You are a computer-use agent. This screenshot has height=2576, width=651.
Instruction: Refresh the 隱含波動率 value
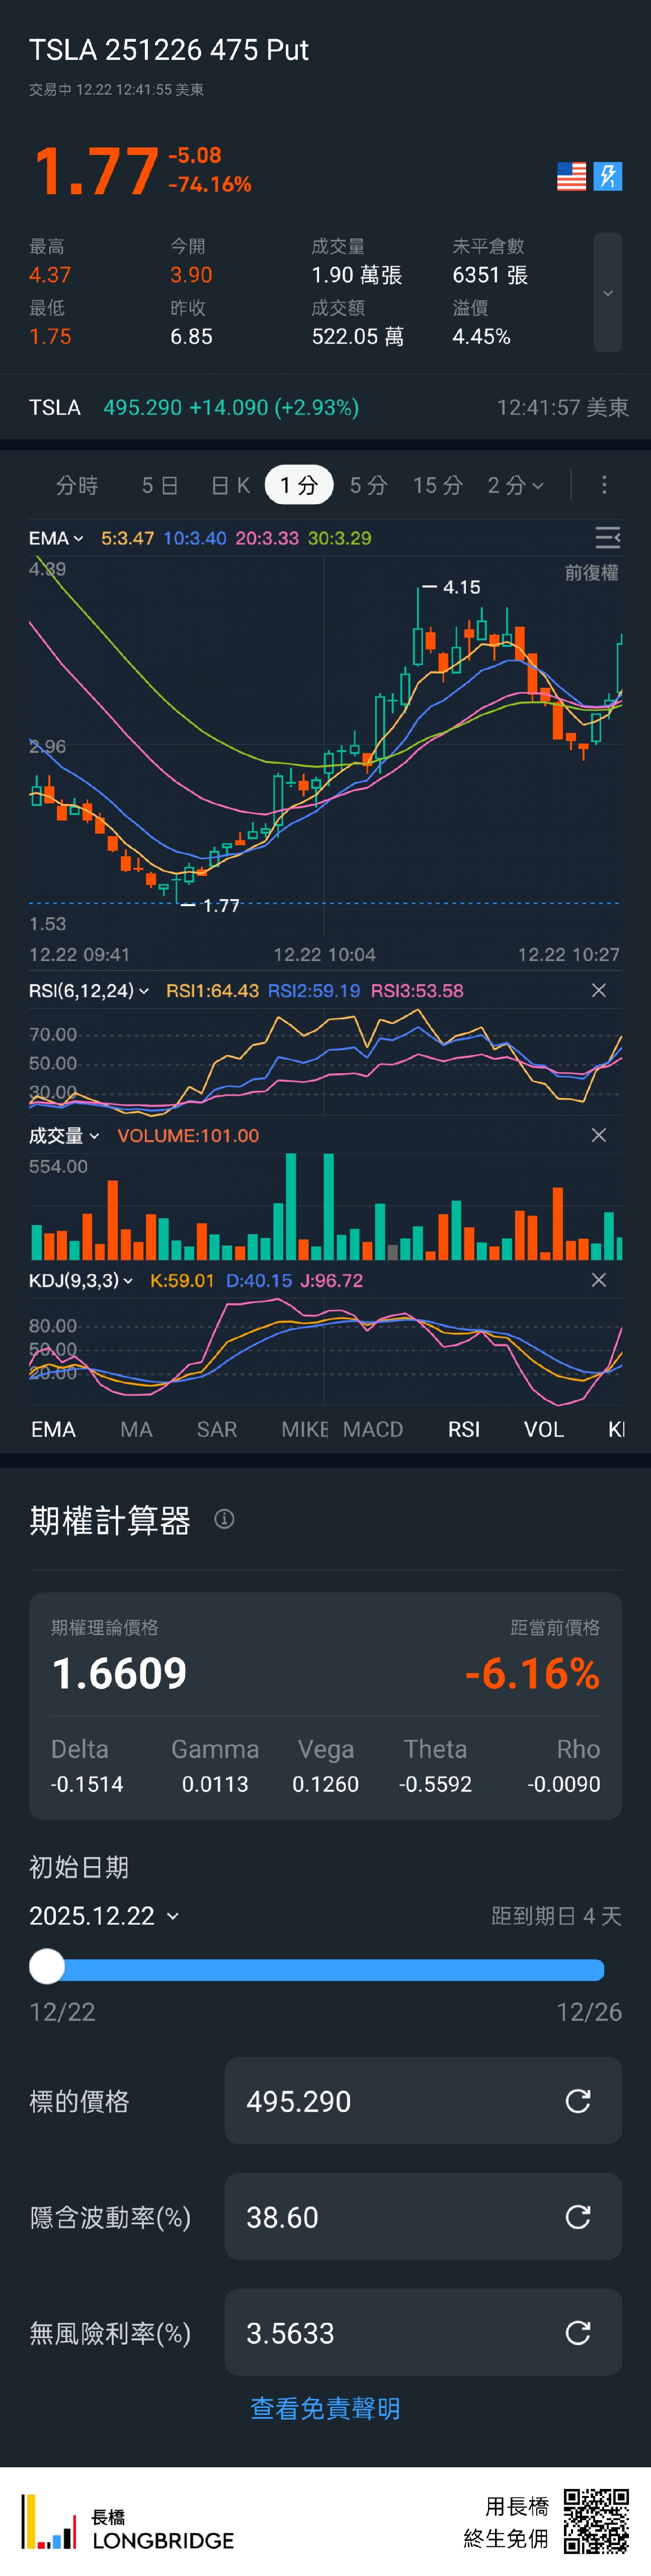coord(578,2217)
